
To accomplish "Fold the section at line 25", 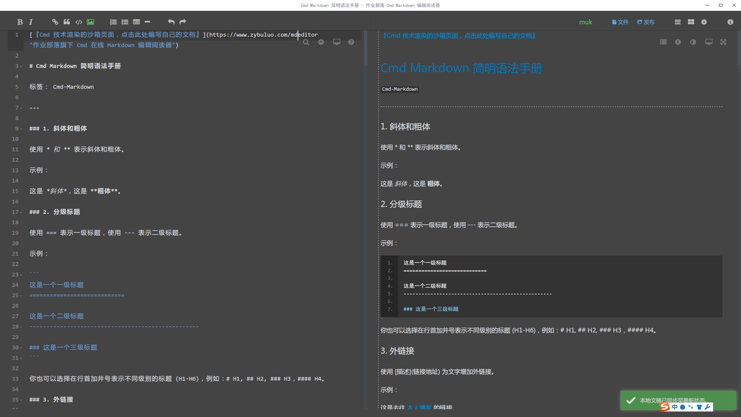I will [21, 296].
